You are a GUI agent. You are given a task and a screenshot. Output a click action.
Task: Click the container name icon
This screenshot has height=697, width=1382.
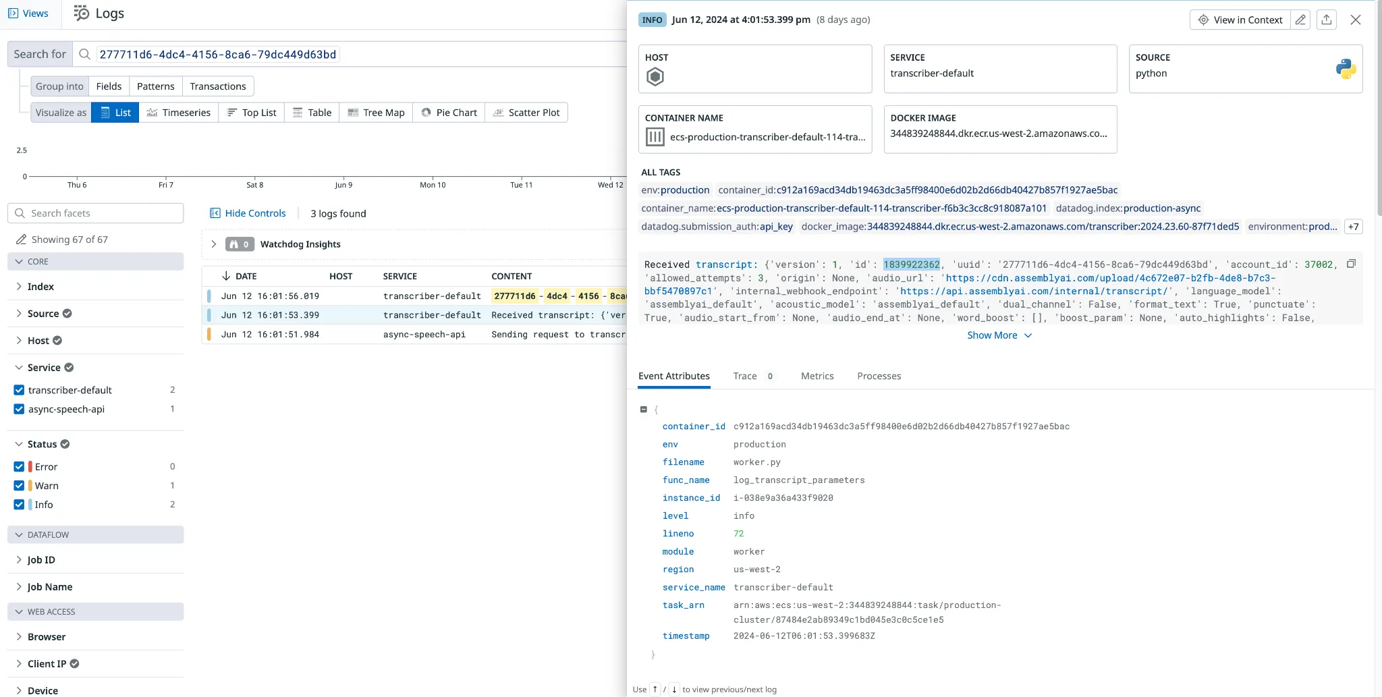pos(655,137)
